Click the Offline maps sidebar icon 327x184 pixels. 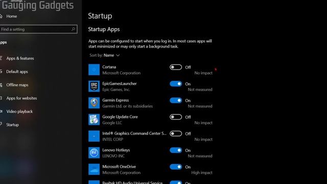(x=1, y=85)
